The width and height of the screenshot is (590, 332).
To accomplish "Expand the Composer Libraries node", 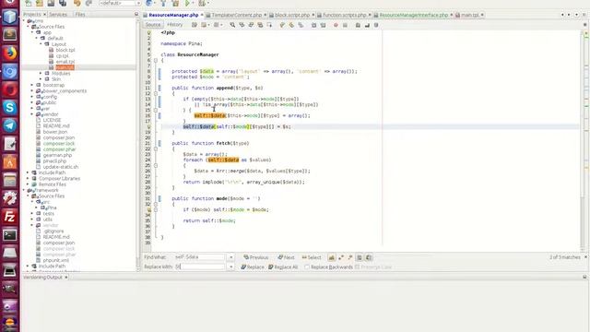I will (x=28, y=178).
